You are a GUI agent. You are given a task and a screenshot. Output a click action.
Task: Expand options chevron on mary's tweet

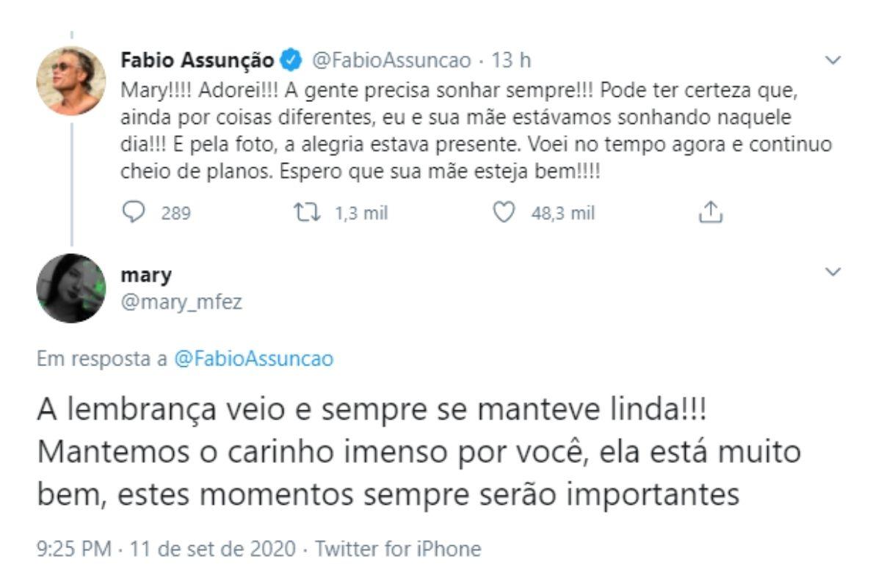pyautogui.click(x=833, y=272)
